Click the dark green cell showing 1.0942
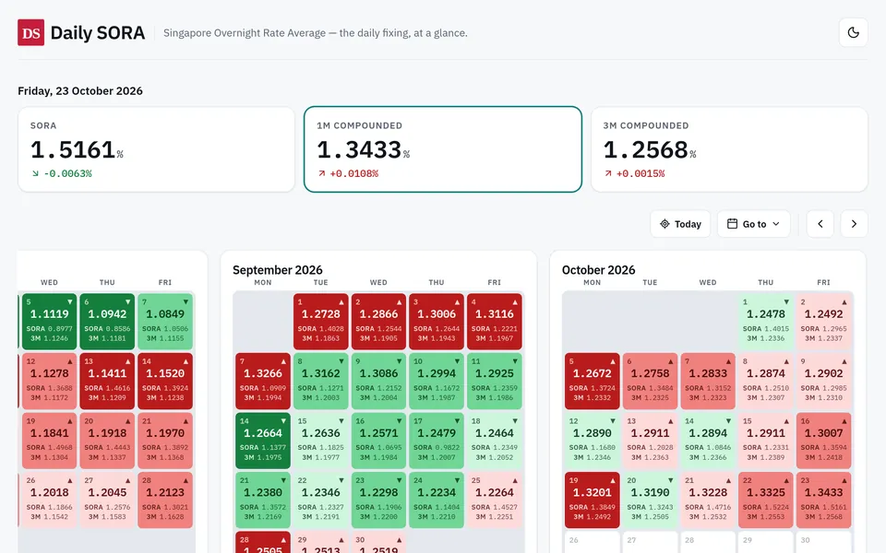This screenshot has height=553, width=886. 107,322
